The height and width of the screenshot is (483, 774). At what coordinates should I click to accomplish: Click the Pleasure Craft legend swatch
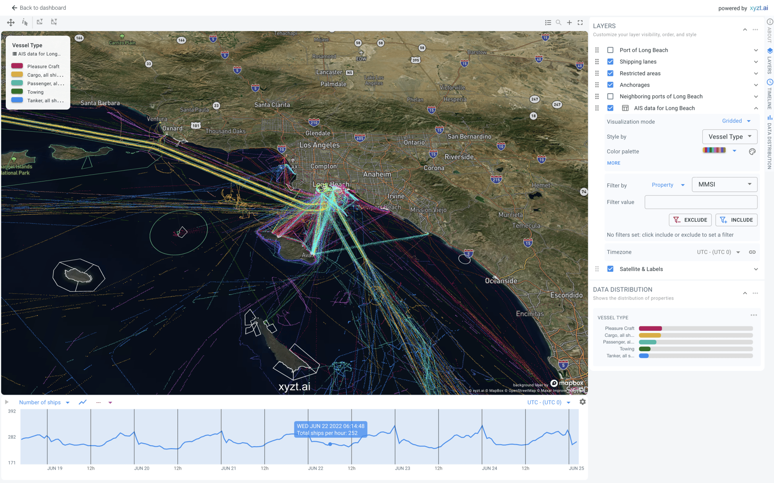pyautogui.click(x=17, y=66)
